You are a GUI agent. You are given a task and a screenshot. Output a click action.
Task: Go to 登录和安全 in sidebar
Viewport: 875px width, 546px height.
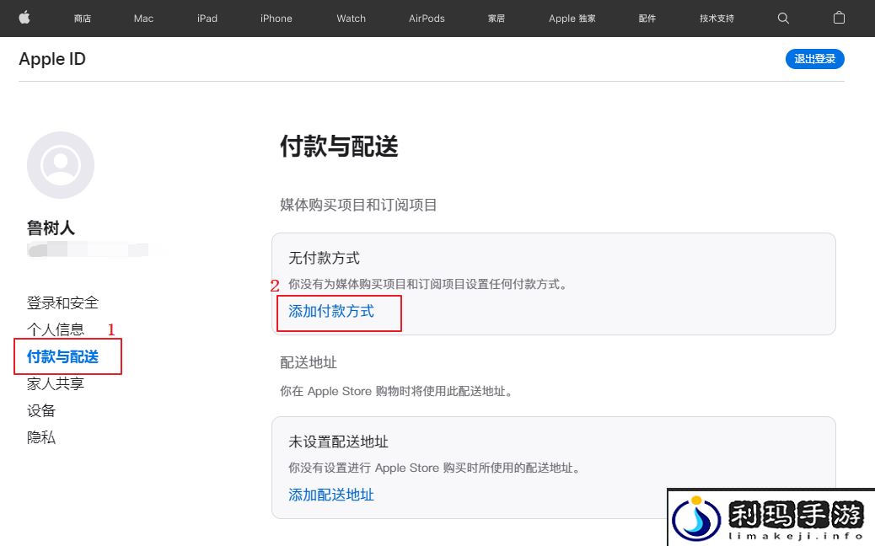click(62, 302)
